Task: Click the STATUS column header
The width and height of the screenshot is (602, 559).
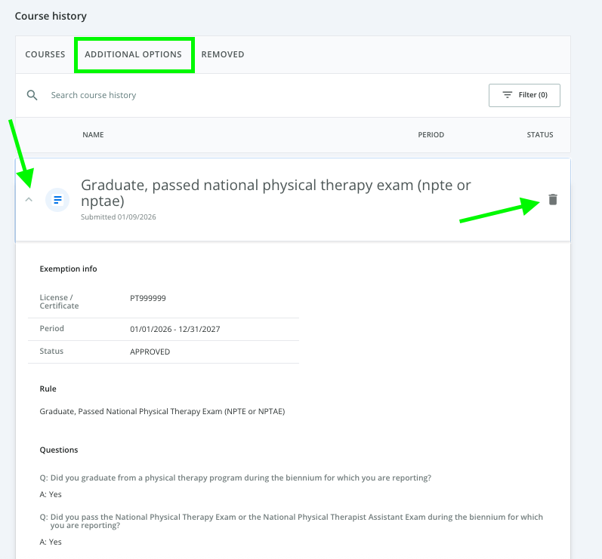Action: point(539,135)
